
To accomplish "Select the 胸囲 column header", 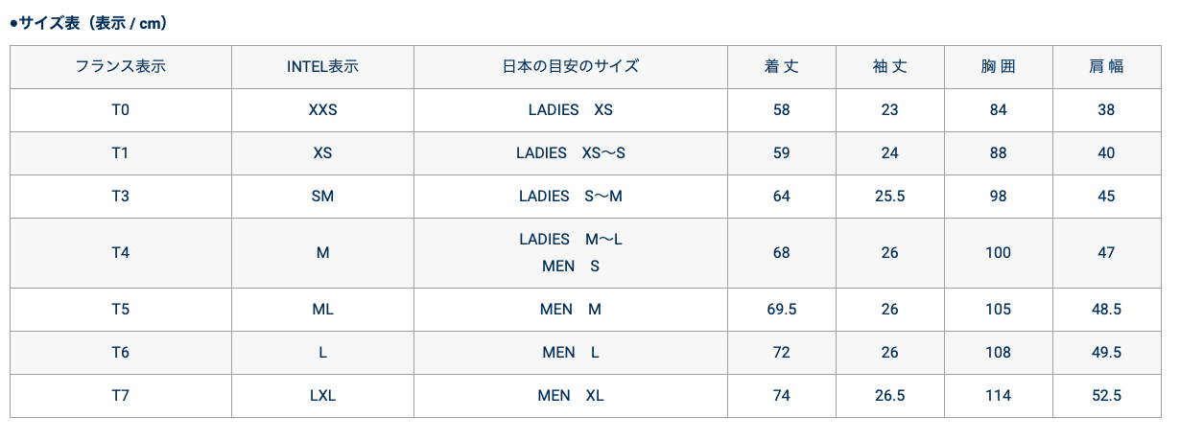I will click(x=998, y=67).
